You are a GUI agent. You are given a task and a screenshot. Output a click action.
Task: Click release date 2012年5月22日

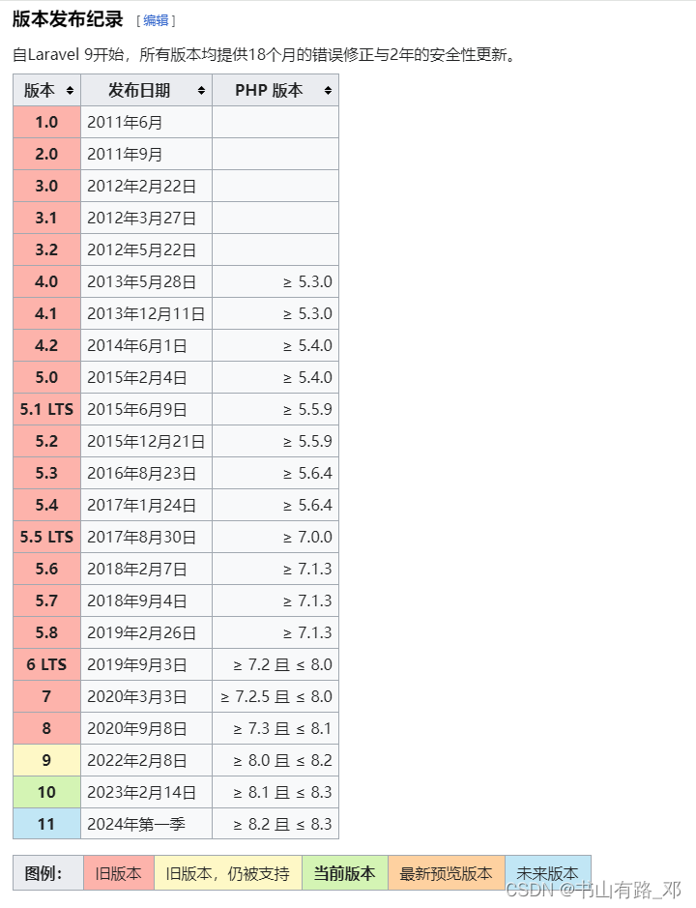[x=141, y=249]
